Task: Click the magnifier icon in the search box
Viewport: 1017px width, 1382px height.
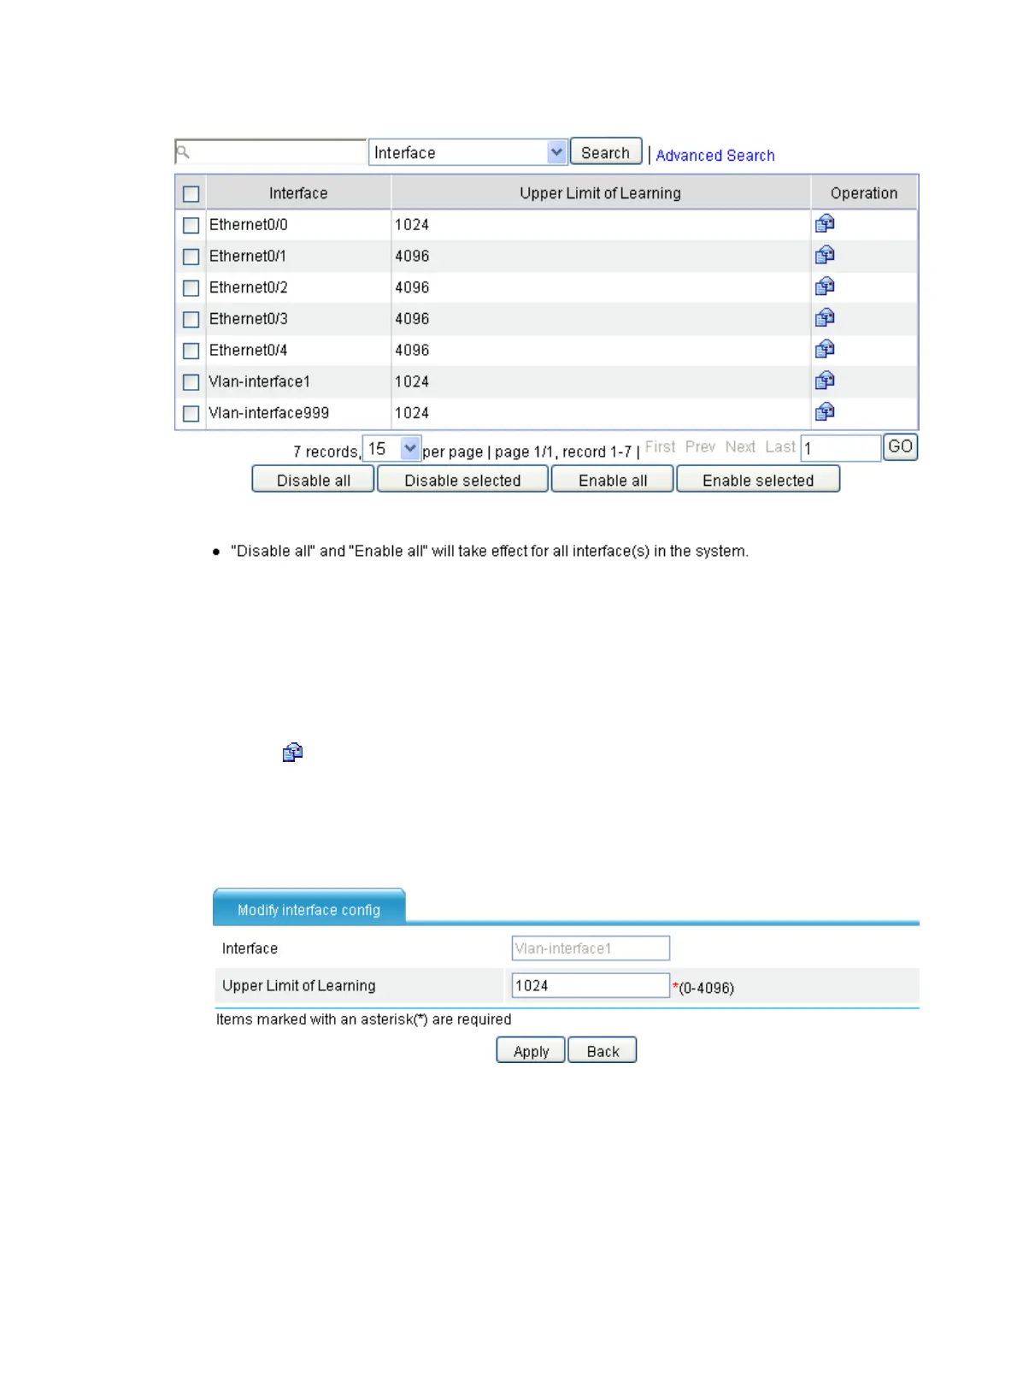Action: tap(183, 152)
